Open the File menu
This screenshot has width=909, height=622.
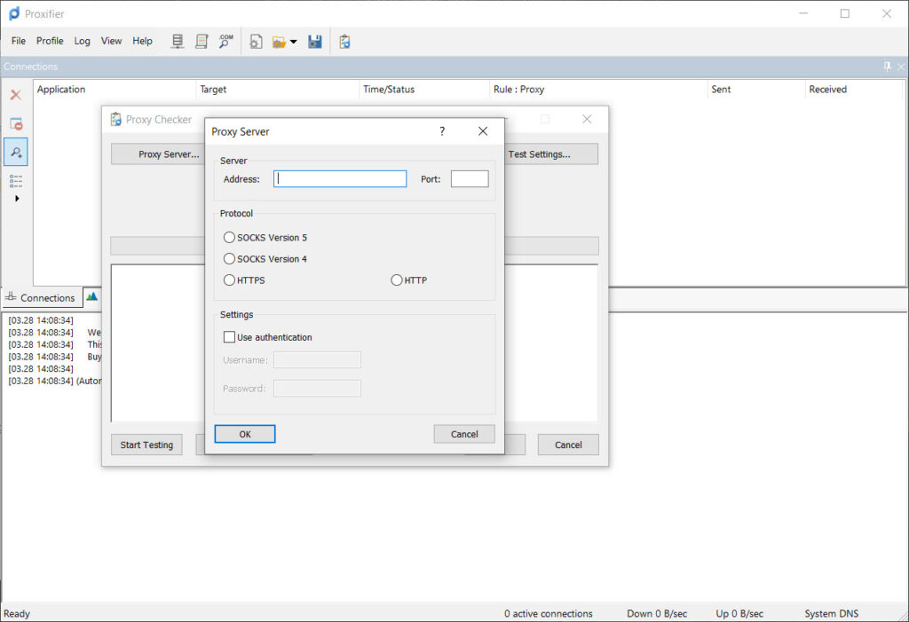pos(19,41)
